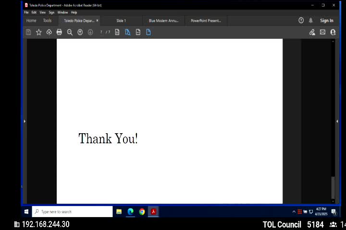Switch to the Blue Modern Annu... tab
The width and height of the screenshot is (346, 230).
coord(163,21)
